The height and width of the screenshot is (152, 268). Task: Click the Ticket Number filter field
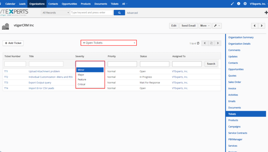[x=15, y=64]
